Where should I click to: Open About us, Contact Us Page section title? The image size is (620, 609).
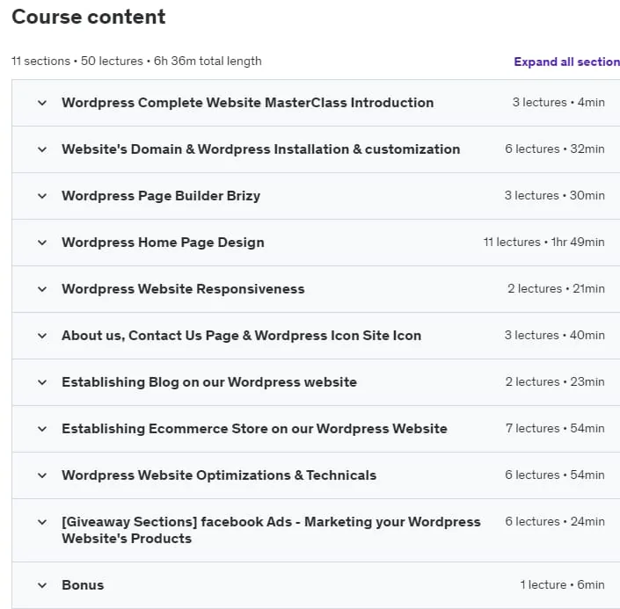(x=241, y=336)
